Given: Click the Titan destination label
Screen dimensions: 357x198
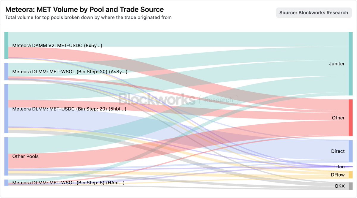Looking at the screenshot, I should [339, 167].
